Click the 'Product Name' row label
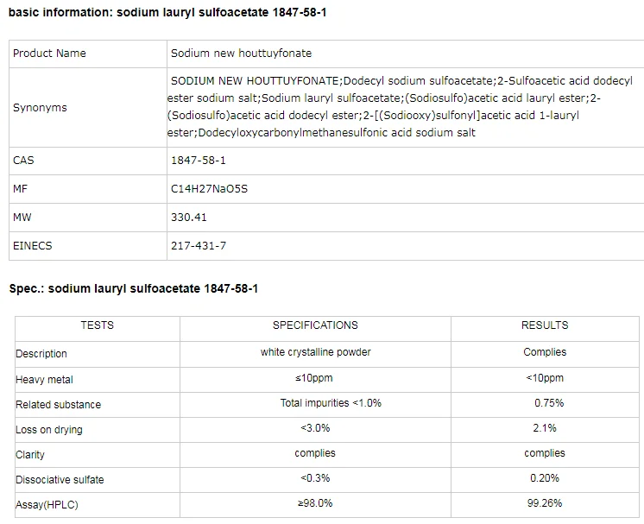644x524 pixels. tap(49, 54)
